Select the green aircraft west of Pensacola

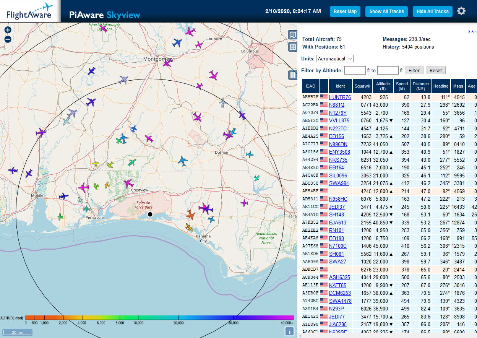60,217
